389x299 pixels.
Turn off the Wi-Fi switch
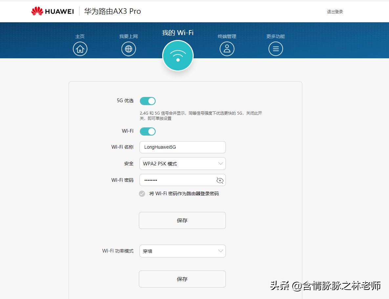147,131
